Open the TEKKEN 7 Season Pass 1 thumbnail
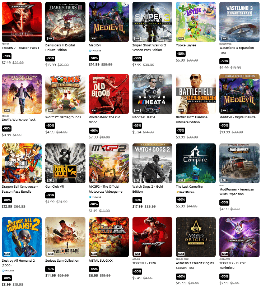The height and width of the screenshot is (289, 261). (22, 22)
